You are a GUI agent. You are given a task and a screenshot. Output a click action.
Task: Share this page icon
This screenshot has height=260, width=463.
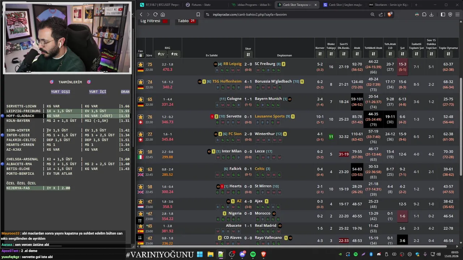(x=381, y=14)
